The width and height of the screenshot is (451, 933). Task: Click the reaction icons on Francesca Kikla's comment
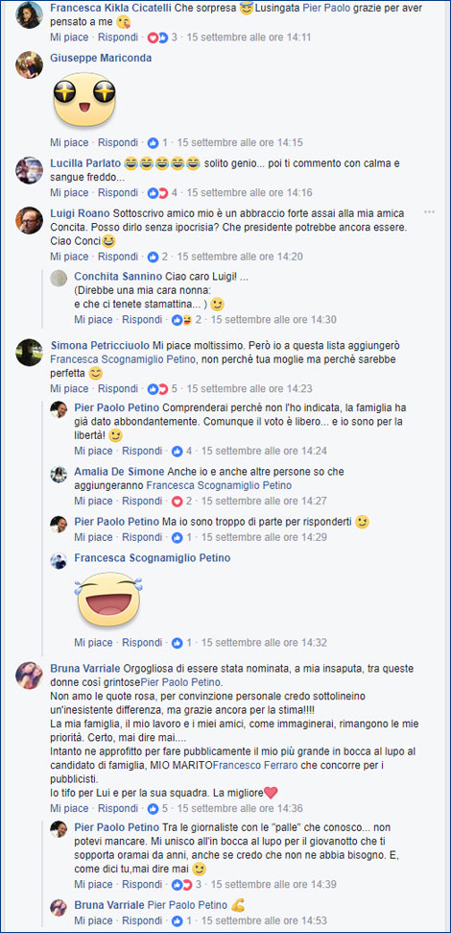157,37
